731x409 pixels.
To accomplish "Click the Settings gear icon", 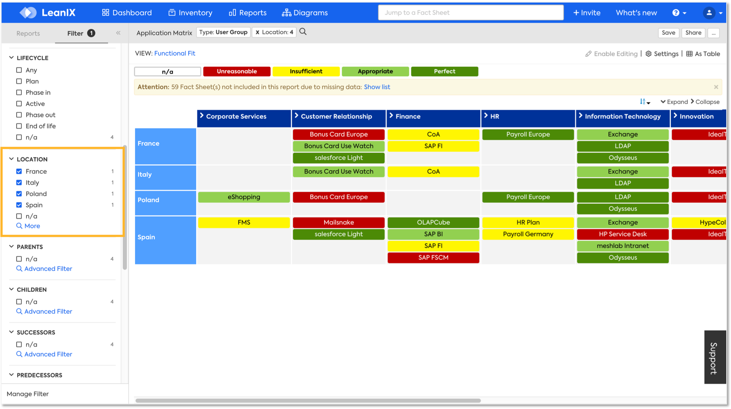I will (x=648, y=54).
